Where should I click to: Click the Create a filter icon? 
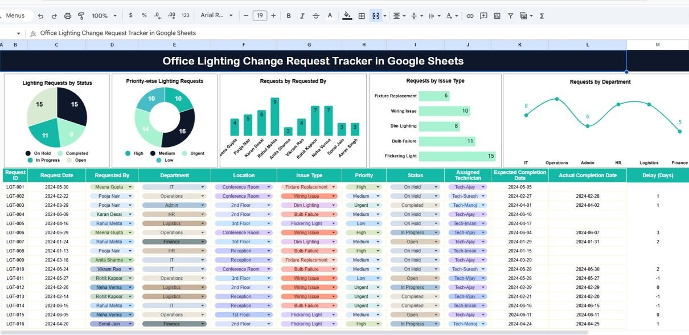tap(510, 16)
